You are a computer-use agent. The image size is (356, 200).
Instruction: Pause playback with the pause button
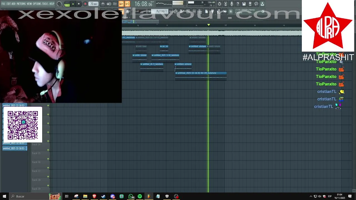coord(73,4)
